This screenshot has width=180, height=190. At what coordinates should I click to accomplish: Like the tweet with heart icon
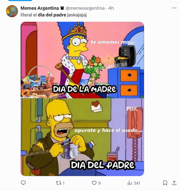click(x=94, y=183)
